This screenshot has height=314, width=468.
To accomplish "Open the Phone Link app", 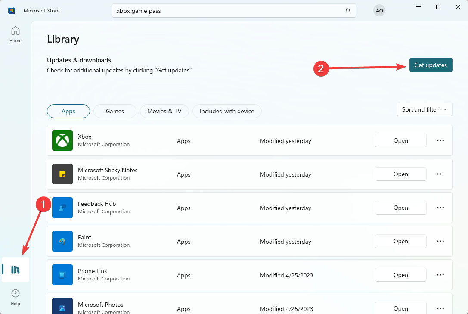I will [400, 275].
